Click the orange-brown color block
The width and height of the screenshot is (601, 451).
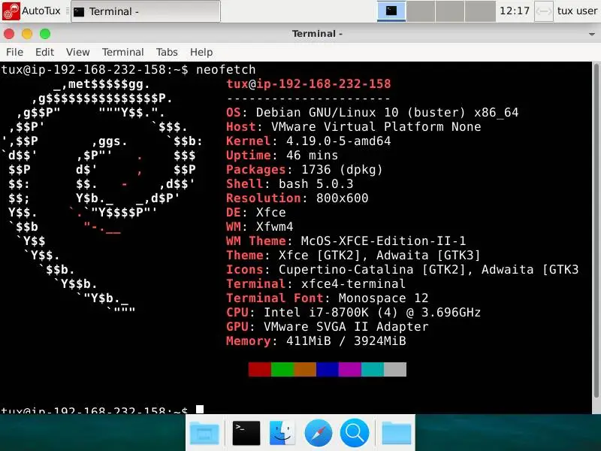(x=305, y=369)
